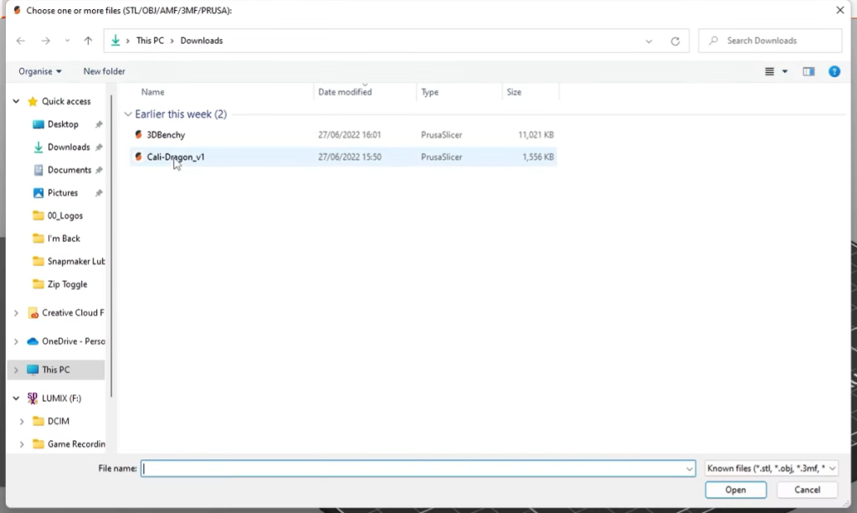Image resolution: width=857 pixels, height=513 pixels.
Task: Sort files by Size column header
Action: click(x=514, y=92)
